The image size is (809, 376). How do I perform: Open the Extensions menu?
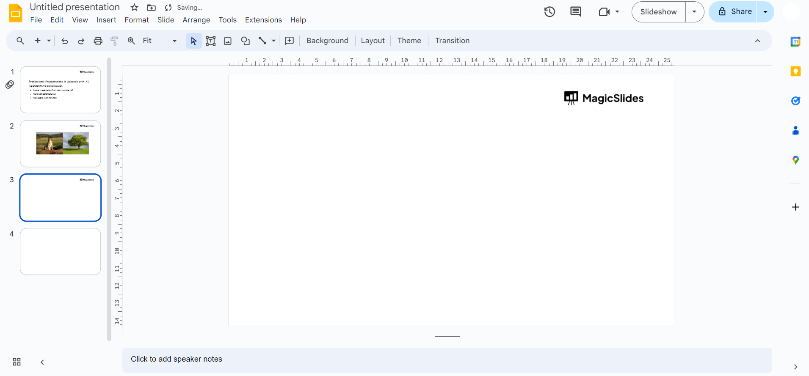pos(263,20)
